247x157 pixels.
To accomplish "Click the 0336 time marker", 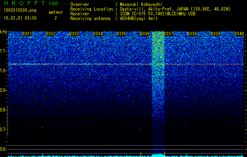I will click(145, 33).
